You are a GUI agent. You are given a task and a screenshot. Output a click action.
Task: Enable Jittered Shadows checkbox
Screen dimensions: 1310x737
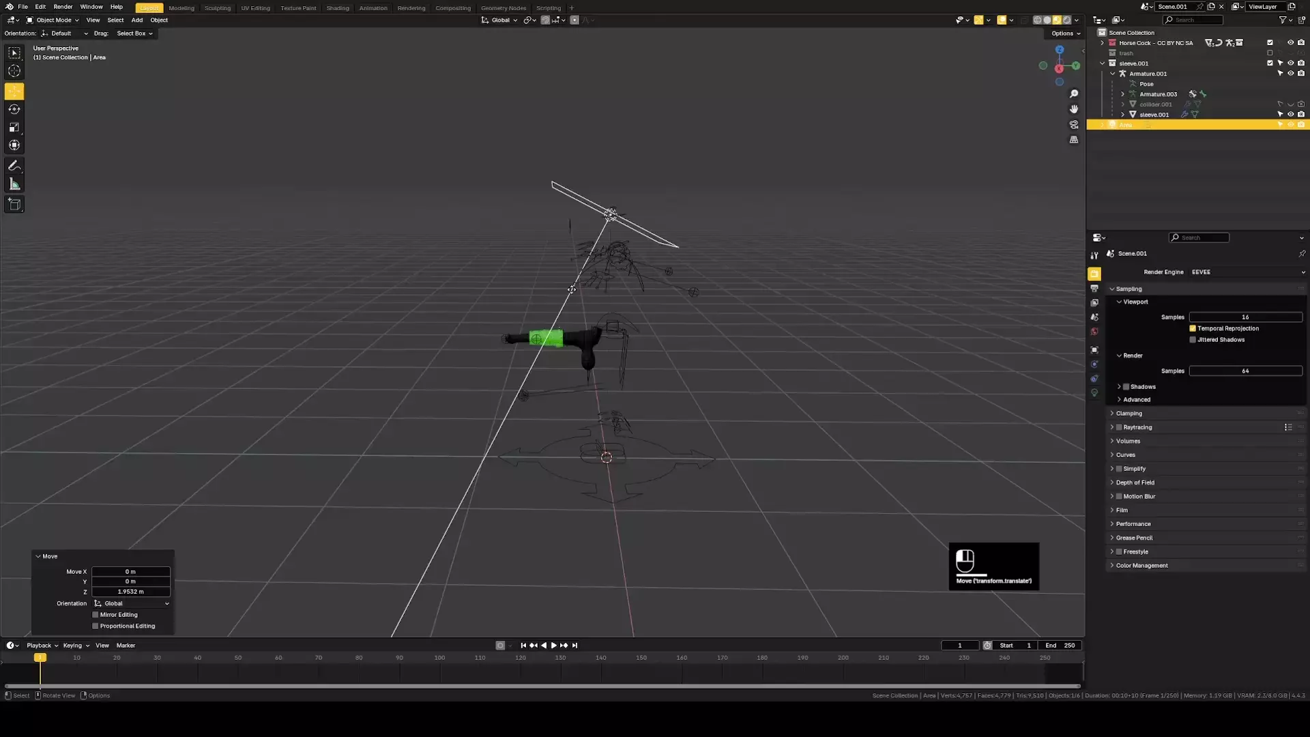(x=1193, y=340)
